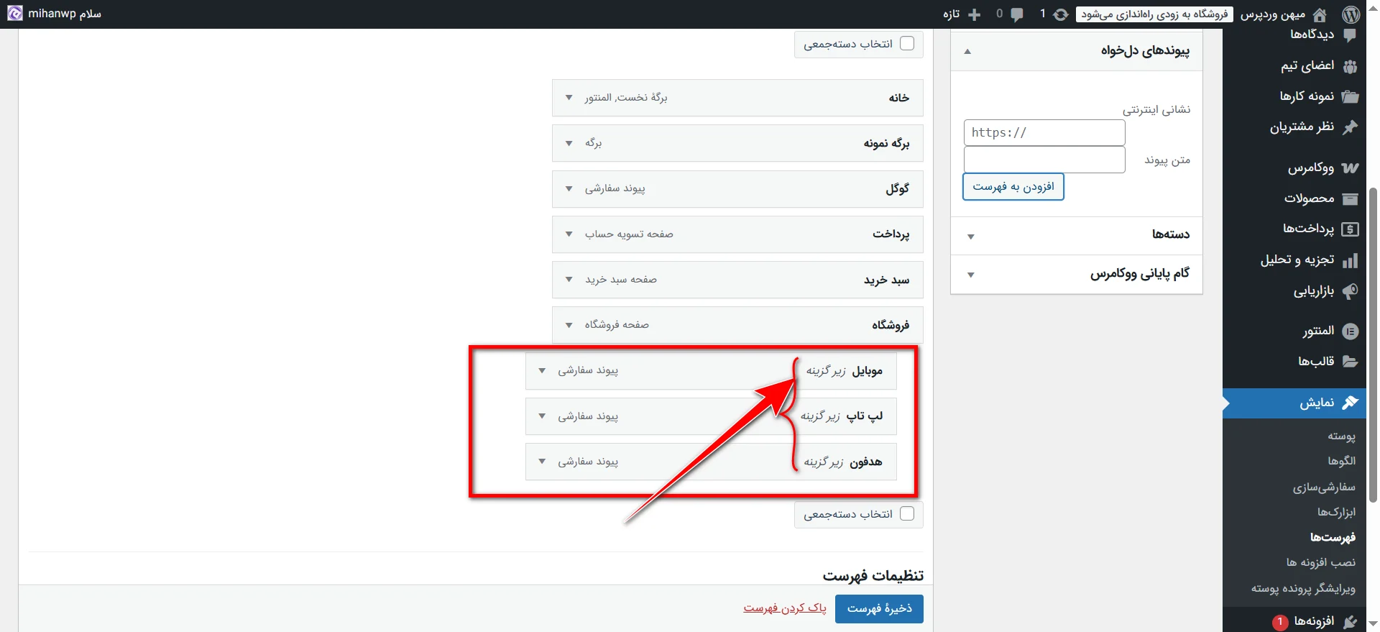Expand the لپ تاپ sub-item arrow
1380x632 pixels.
tap(542, 416)
